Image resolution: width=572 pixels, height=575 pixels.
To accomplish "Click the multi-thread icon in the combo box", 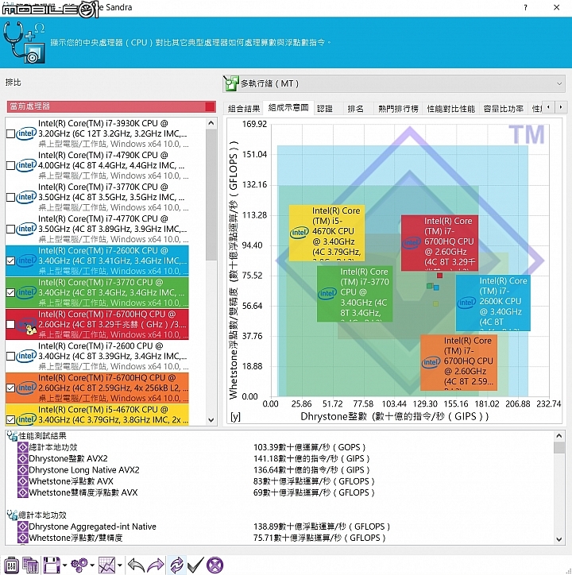I will pos(231,83).
